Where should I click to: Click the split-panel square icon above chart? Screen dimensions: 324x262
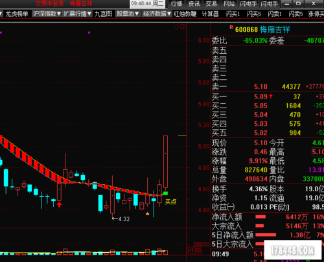(x=183, y=27)
